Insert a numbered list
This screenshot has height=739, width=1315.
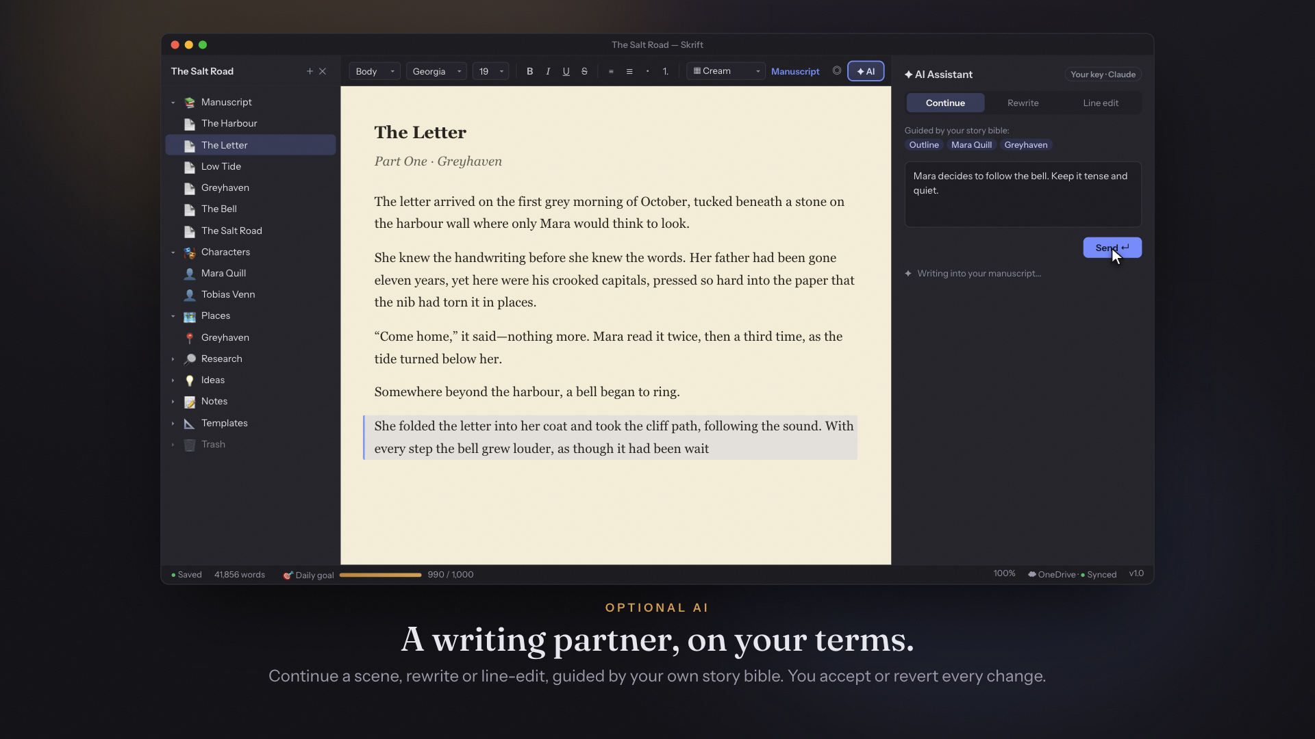pos(665,71)
